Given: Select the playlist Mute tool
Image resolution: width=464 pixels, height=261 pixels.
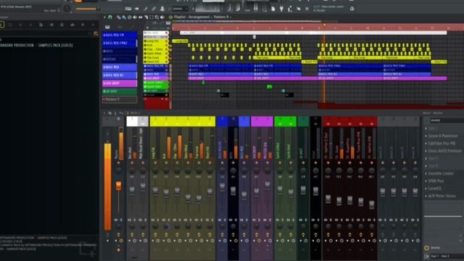Looking at the screenshot, I should point(135,17).
